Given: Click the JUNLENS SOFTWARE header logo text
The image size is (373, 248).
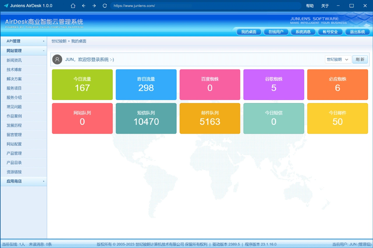Looking at the screenshot, I should [314, 19].
